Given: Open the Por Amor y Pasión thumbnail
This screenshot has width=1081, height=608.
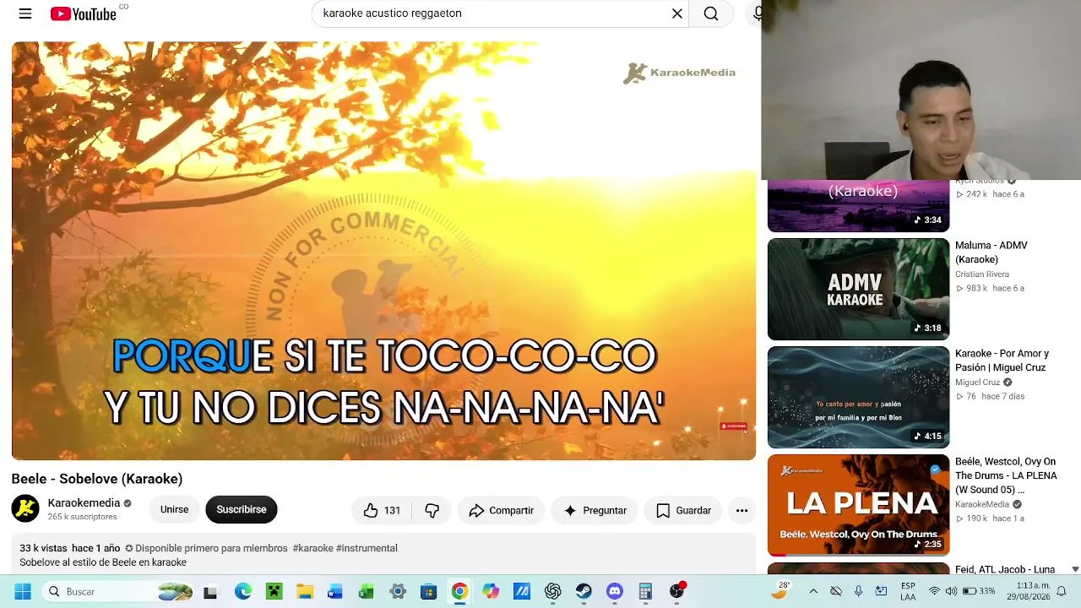Looking at the screenshot, I should pos(858,397).
